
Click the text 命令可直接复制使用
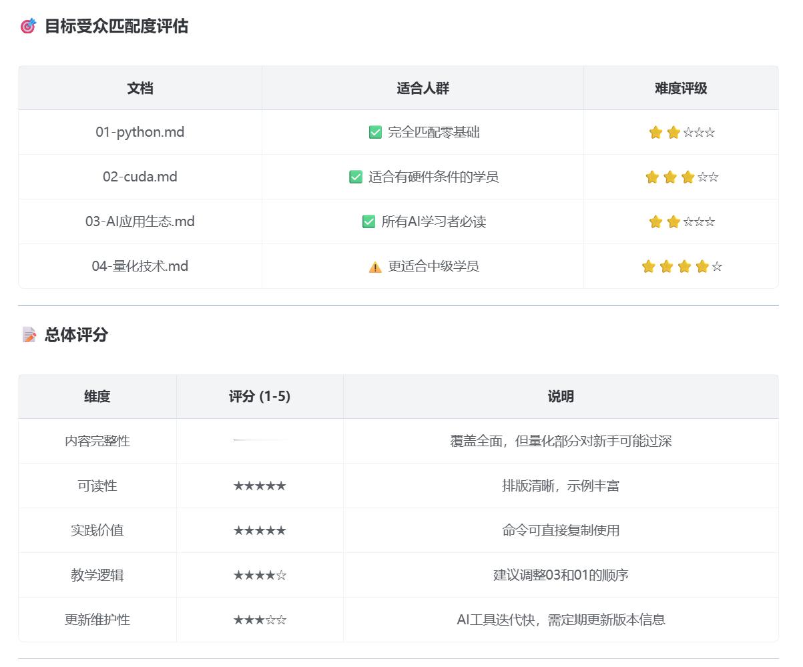click(561, 530)
